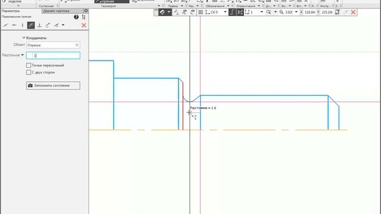Select the parallel line tool
Image resolution: width=381 pixels, height=214 pixels.
tap(31, 25)
